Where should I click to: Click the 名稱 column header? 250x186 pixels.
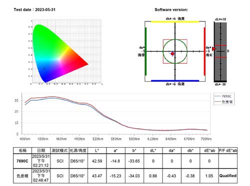pos(22,151)
